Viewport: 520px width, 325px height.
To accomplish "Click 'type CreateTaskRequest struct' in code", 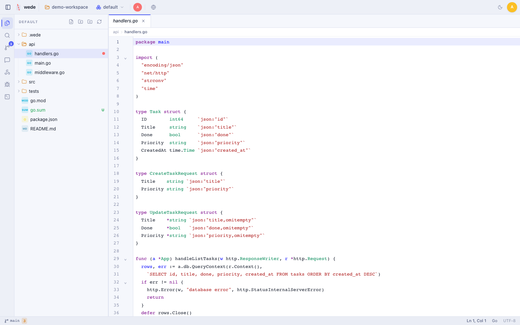I will coord(177,173).
